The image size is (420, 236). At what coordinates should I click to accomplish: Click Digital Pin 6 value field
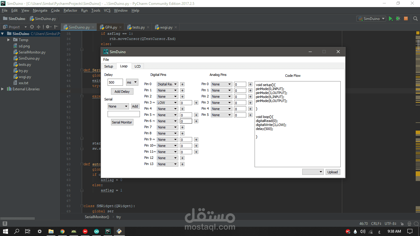[x=186, y=121]
